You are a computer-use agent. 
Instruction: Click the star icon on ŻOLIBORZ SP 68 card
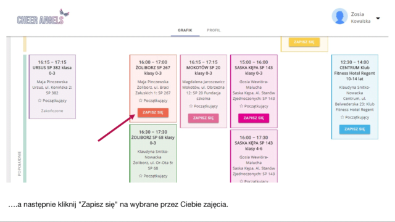click(140, 176)
